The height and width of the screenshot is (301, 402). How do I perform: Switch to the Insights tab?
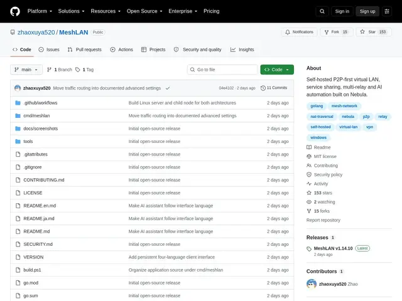pos(242,50)
